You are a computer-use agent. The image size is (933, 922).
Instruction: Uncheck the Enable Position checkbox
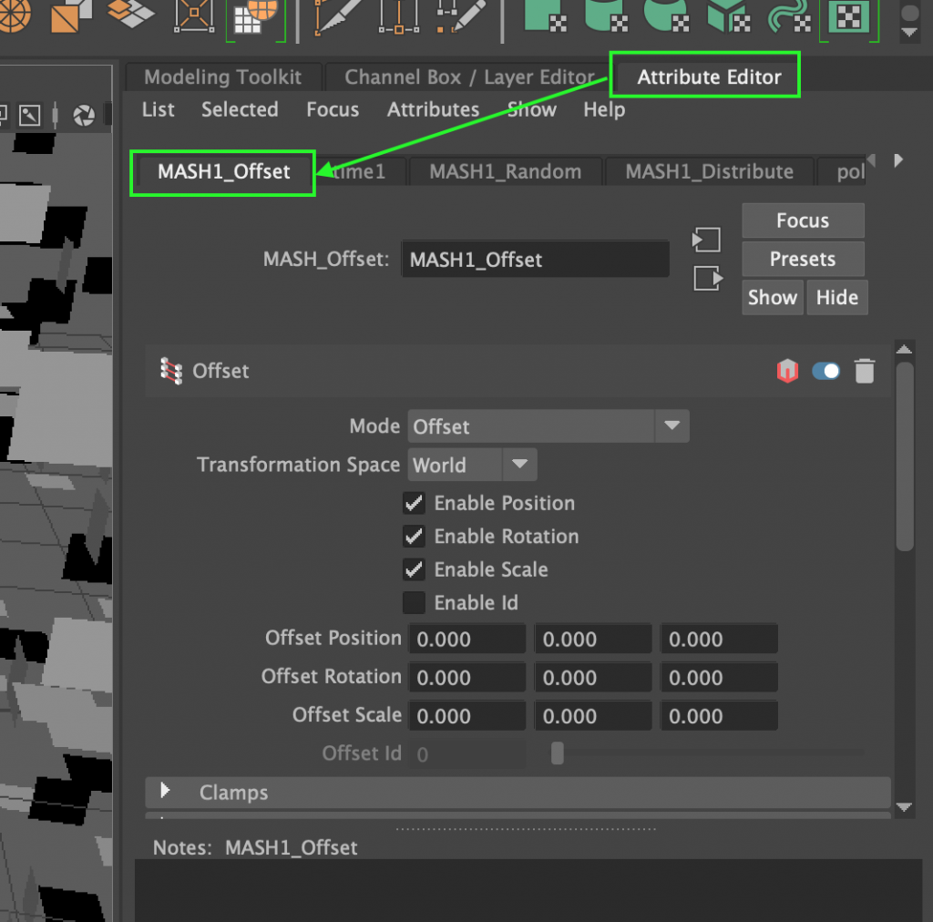pos(414,503)
